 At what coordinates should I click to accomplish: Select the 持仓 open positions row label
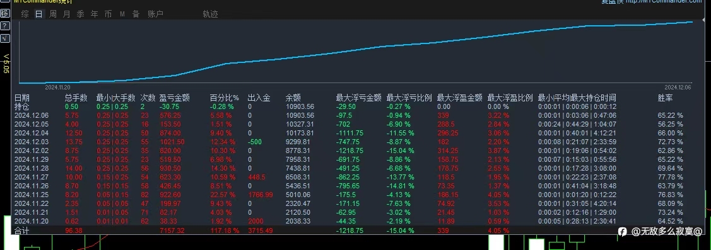21,106
